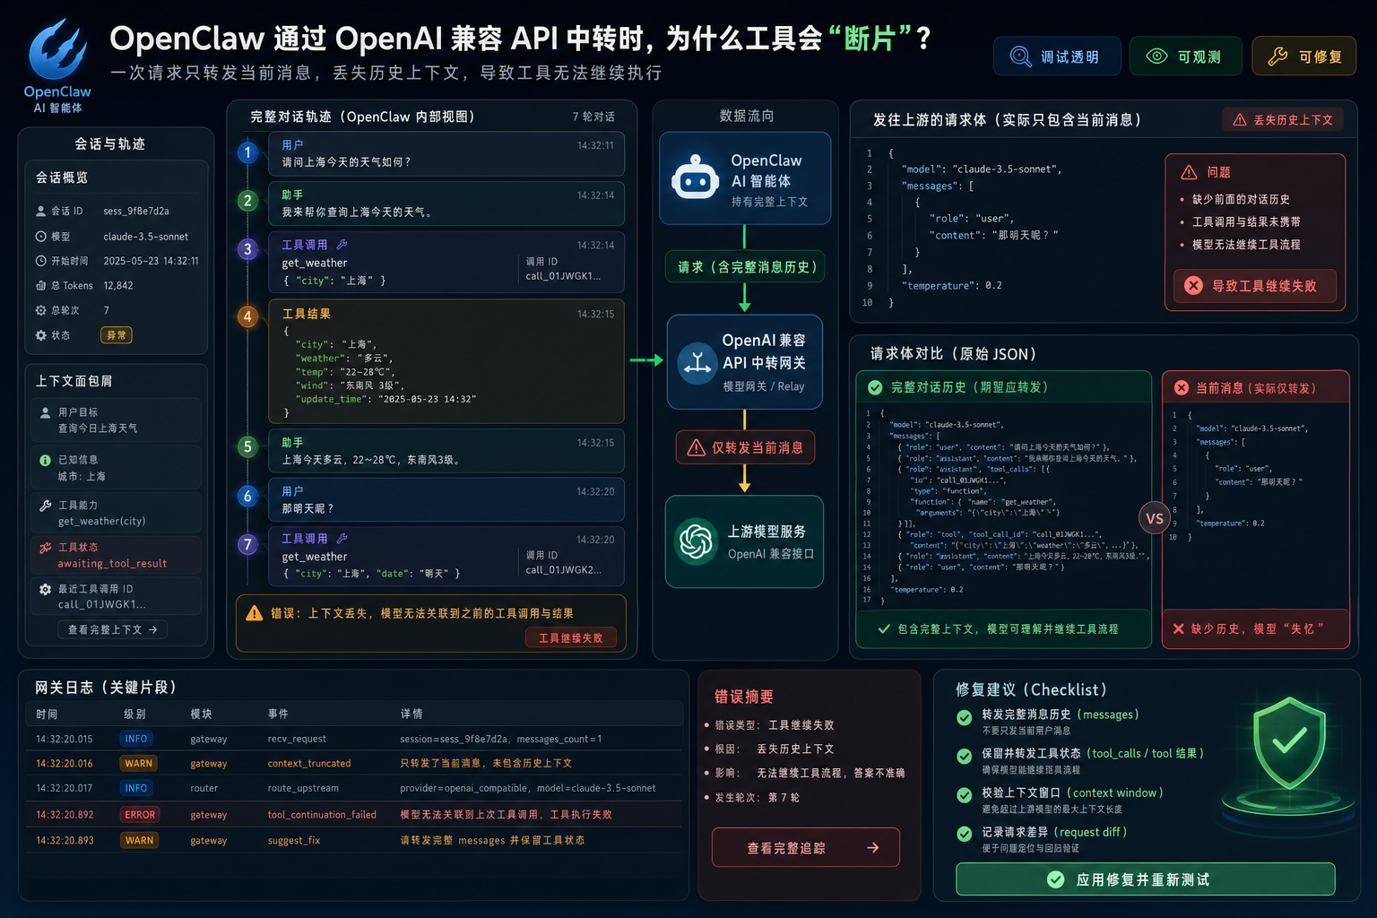The image size is (1377, 918).
Task: Click 查看完整追踪 button
Action: (x=806, y=847)
